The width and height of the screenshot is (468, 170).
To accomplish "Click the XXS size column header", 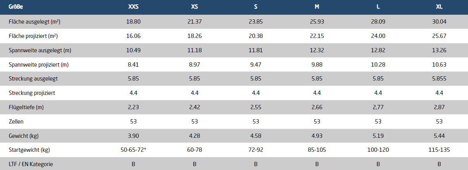I will pos(133,7).
